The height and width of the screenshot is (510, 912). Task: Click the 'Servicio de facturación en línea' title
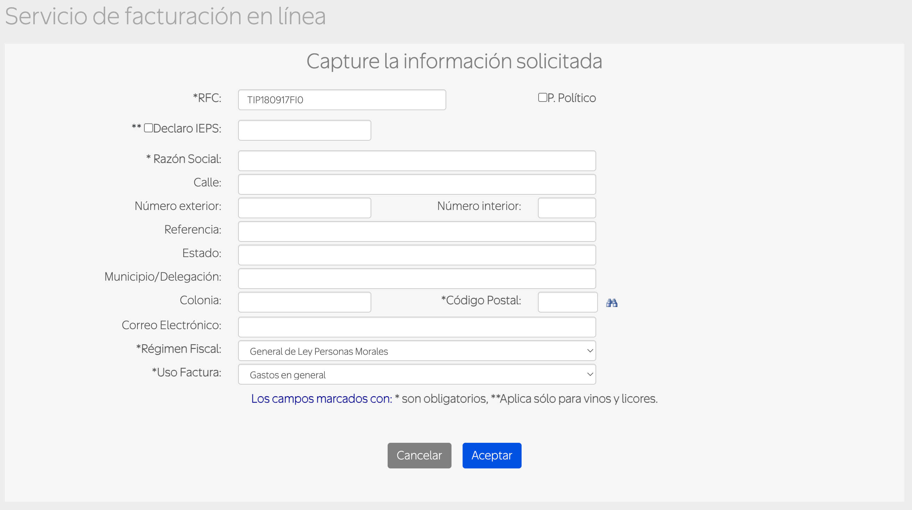pos(165,16)
